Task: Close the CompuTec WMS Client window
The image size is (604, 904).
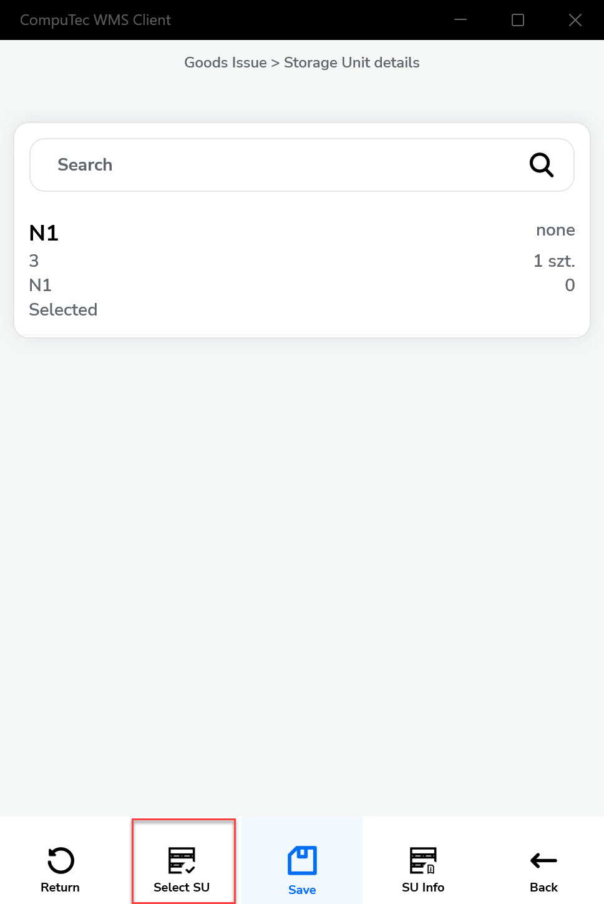Action: (575, 20)
